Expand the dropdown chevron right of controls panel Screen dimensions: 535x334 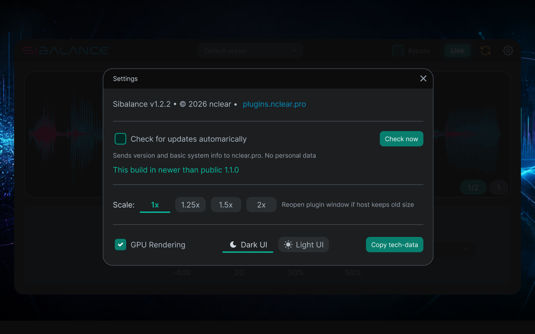(x=466, y=249)
